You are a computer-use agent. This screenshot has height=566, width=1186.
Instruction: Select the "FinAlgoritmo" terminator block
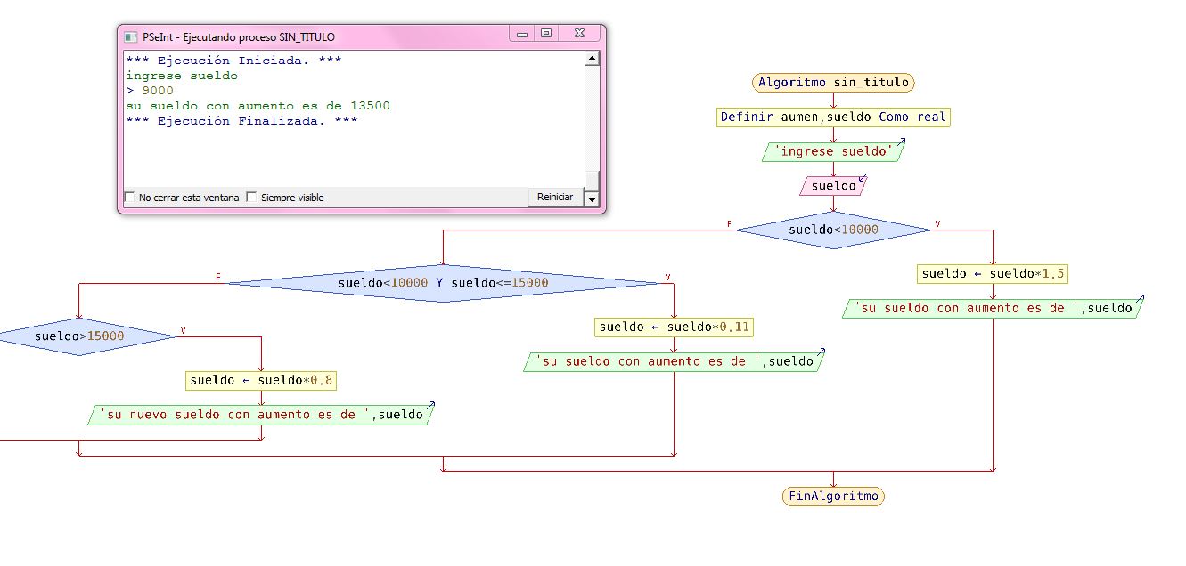832,496
